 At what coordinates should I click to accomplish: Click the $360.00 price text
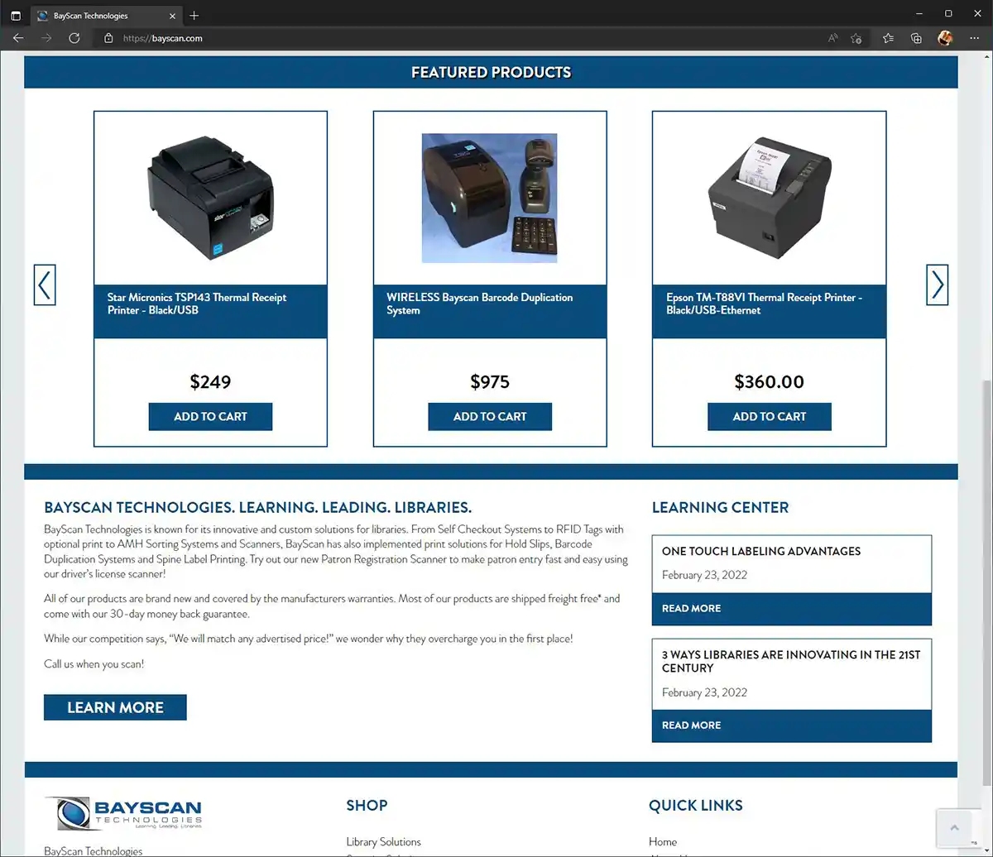click(x=769, y=381)
